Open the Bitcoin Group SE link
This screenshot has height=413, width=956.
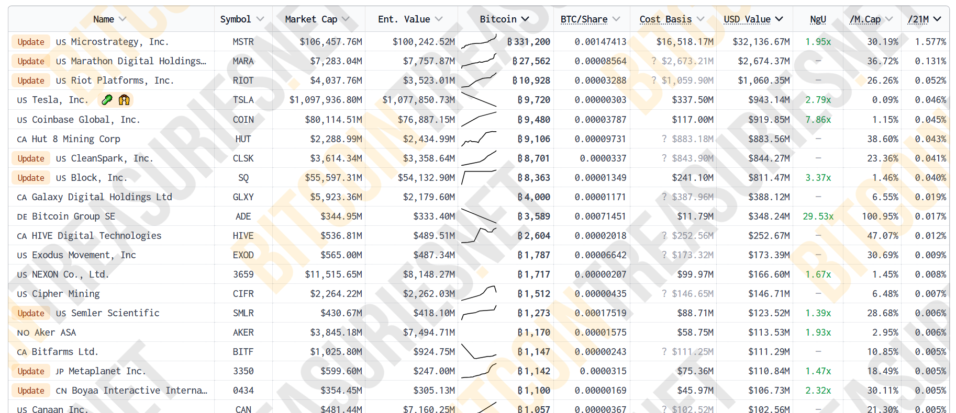point(74,216)
